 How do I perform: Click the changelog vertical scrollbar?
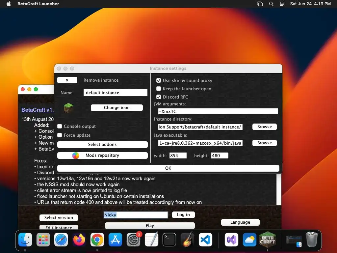tap(279, 189)
